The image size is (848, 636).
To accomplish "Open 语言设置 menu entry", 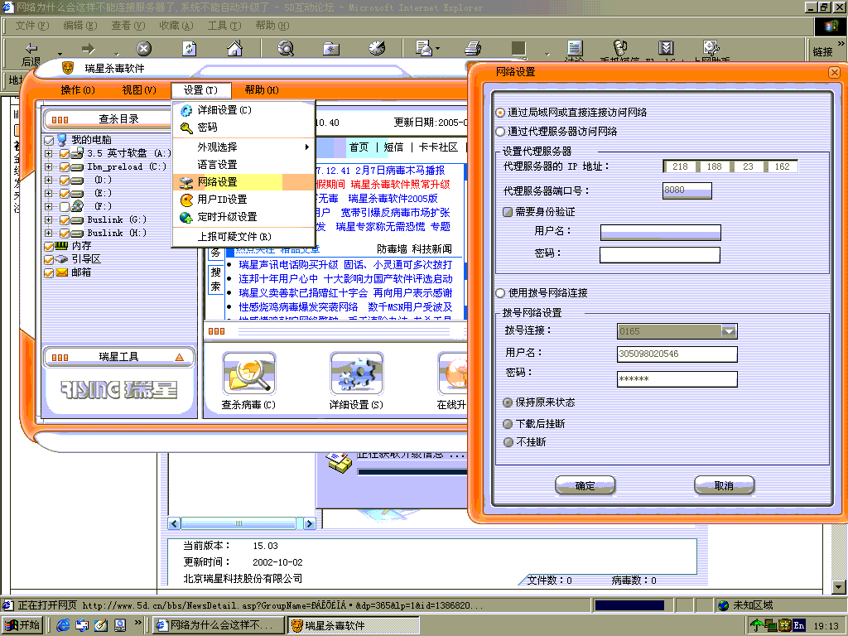I will [243, 165].
